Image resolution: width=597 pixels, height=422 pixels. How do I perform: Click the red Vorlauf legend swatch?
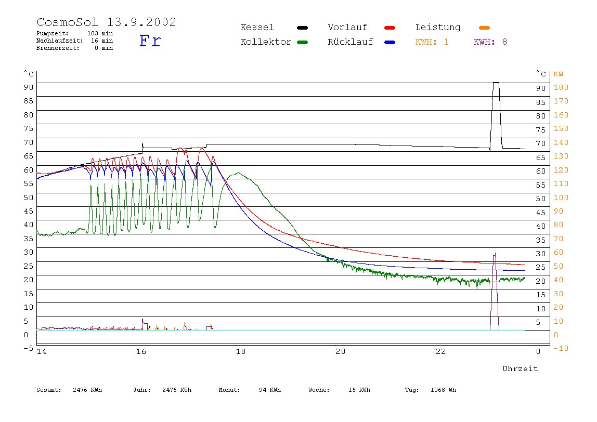point(390,28)
